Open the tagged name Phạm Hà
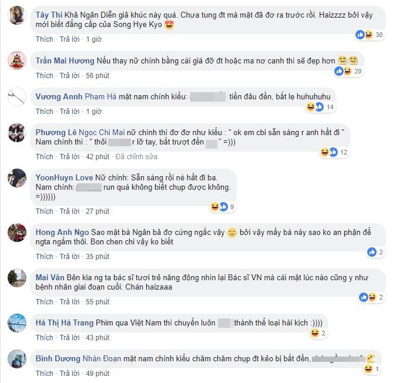This screenshot has width=396, height=383. (100, 97)
